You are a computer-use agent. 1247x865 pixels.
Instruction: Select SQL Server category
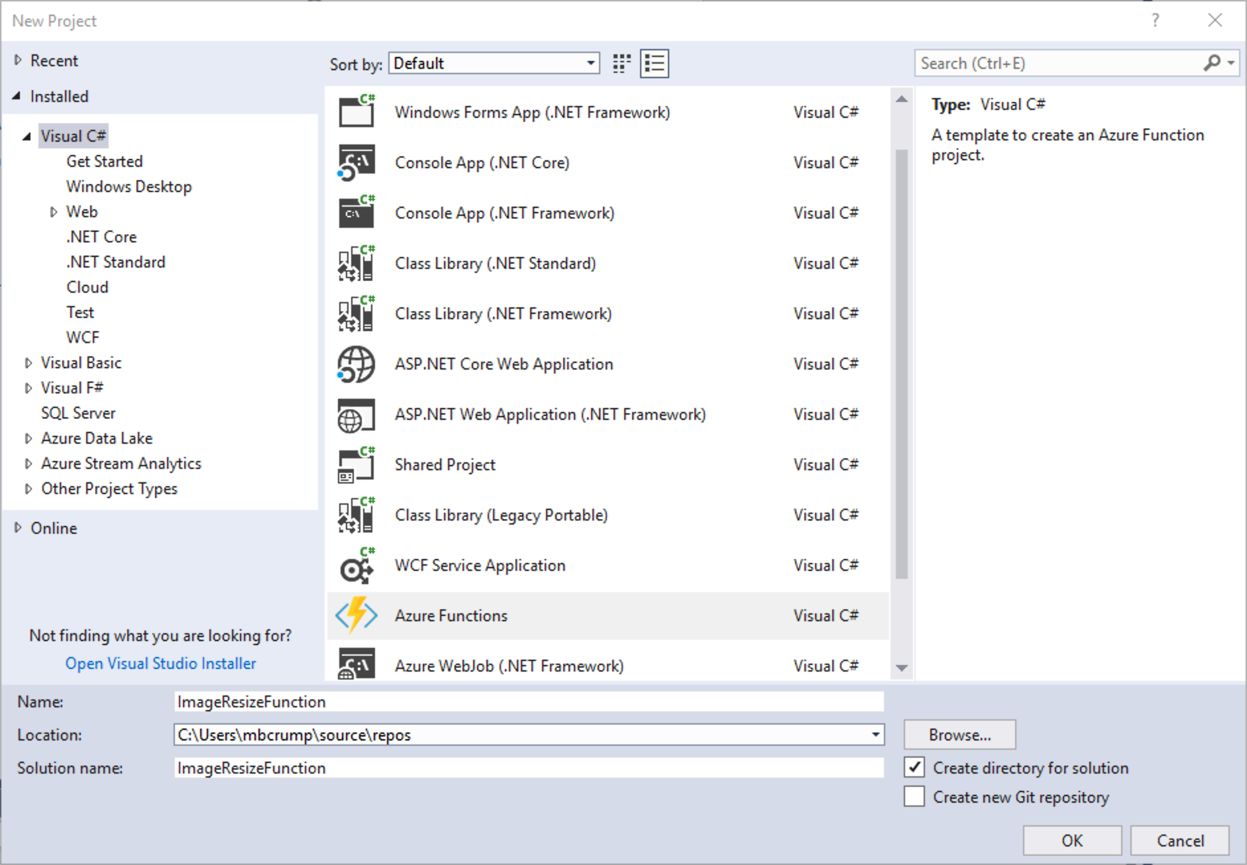pyautogui.click(x=78, y=413)
